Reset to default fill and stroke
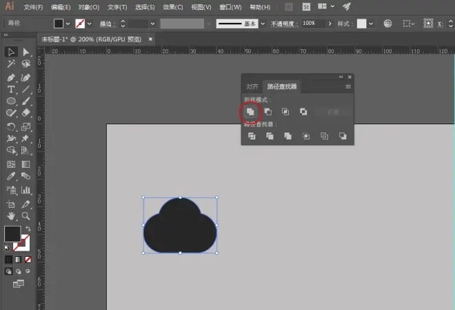The image size is (455, 310). click(x=7, y=248)
